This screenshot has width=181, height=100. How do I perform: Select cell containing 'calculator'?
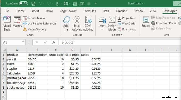click(x=17, y=73)
